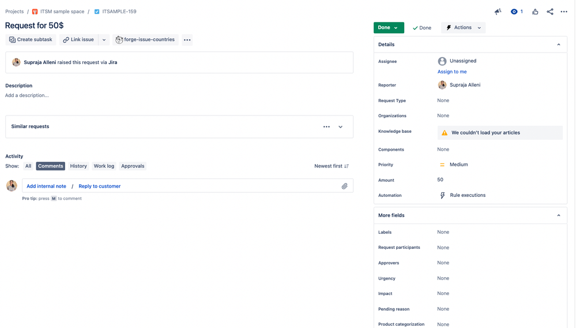Click the ITSAMPLE-159 issue type icon

[97, 12]
